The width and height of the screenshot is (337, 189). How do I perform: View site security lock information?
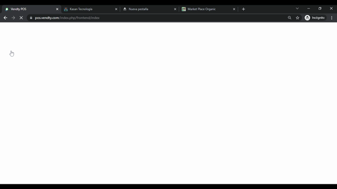pyautogui.click(x=31, y=18)
